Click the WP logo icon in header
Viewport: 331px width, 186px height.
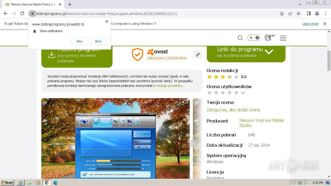point(270,38)
